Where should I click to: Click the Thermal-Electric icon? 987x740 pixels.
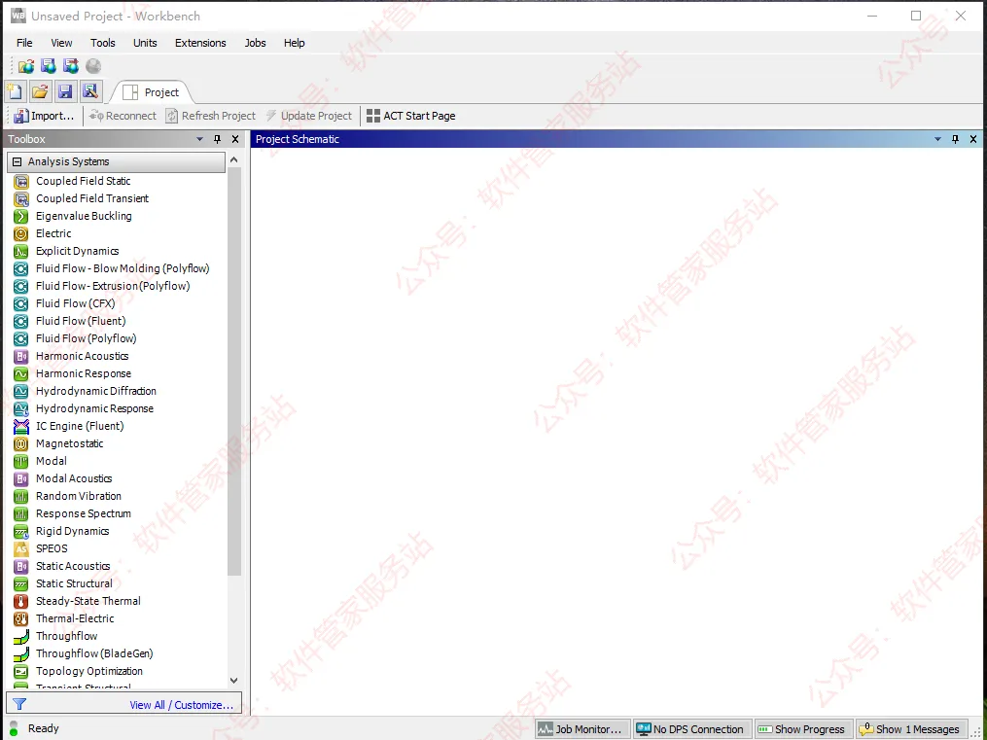(x=20, y=619)
